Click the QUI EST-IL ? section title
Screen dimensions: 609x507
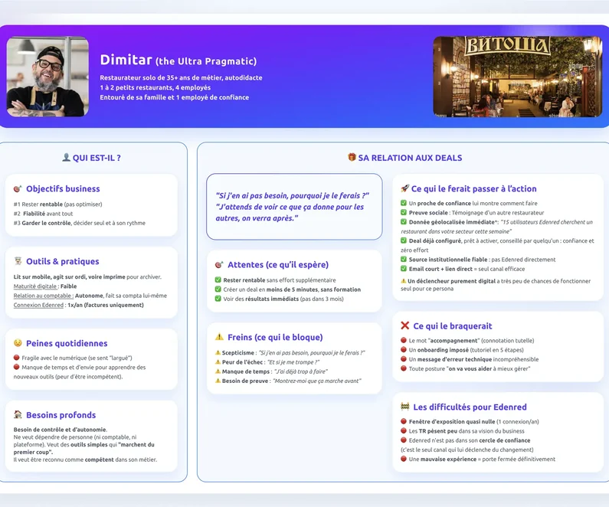tap(97, 158)
